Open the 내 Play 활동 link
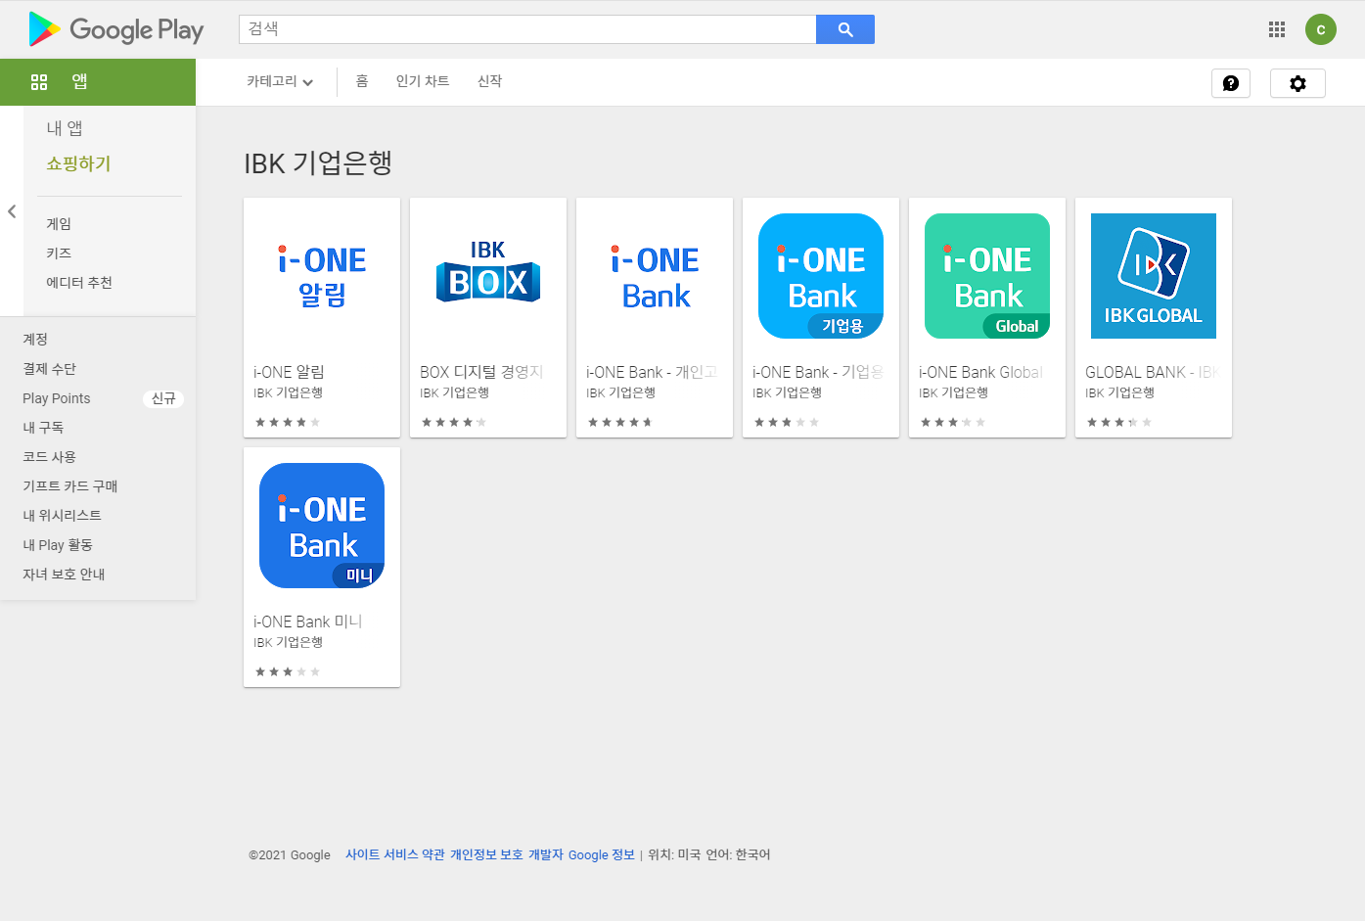The width and height of the screenshot is (1365, 921). pos(58,545)
